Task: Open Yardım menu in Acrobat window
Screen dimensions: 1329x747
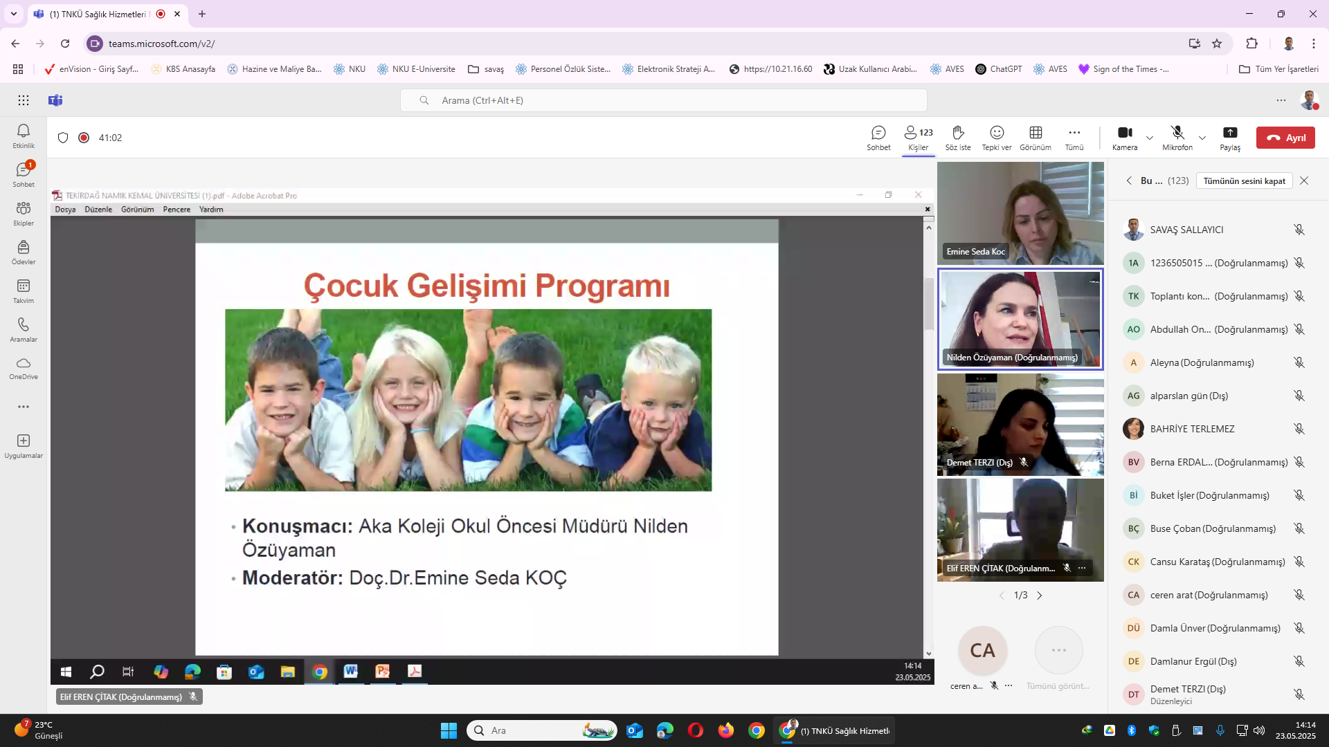Action: tap(211, 210)
